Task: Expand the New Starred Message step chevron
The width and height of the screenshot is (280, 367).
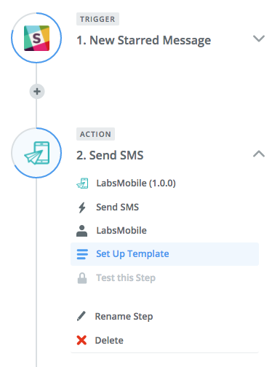Action: [x=259, y=39]
